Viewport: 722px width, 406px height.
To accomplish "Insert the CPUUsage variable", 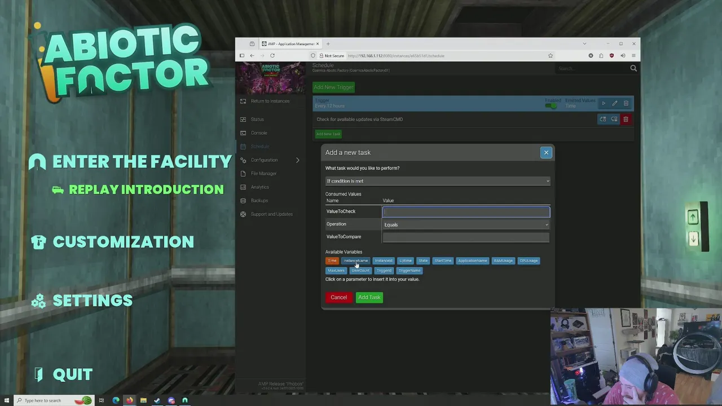I will point(529,261).
